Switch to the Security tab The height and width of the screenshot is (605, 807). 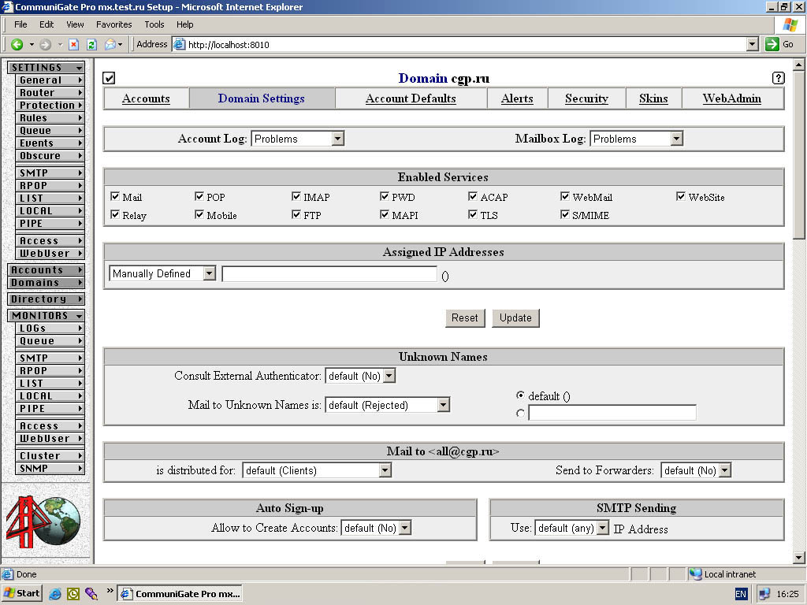coord(586,98)
